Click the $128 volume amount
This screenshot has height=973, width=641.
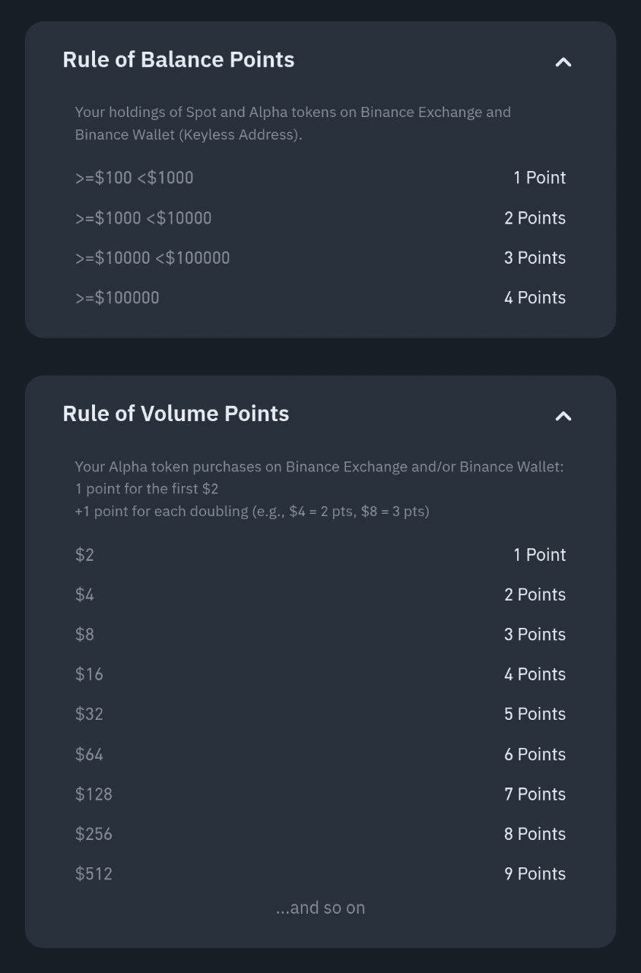pyautogui.click(x=94, y=794)
